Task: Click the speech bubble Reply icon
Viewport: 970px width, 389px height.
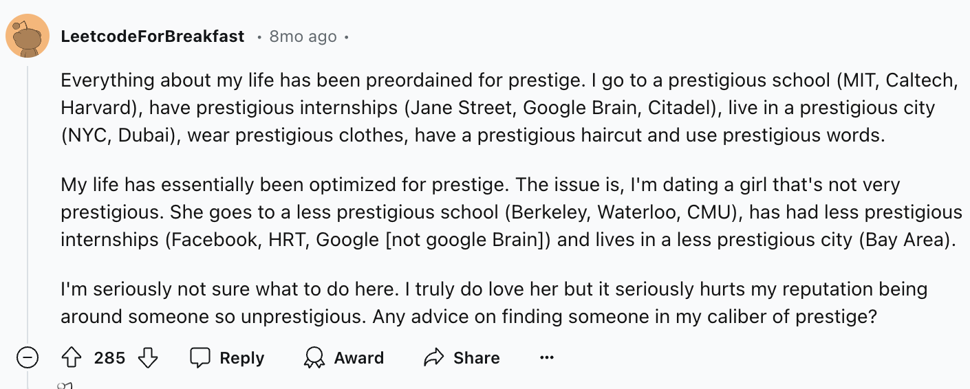Action: point(200,358)
